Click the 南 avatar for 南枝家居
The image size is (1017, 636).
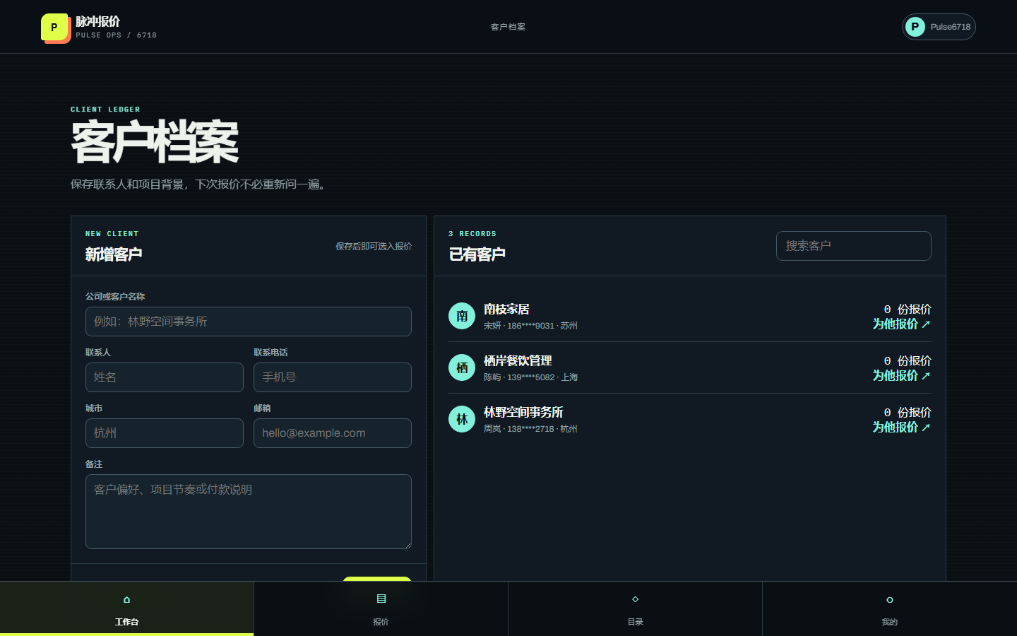(462, 316)
